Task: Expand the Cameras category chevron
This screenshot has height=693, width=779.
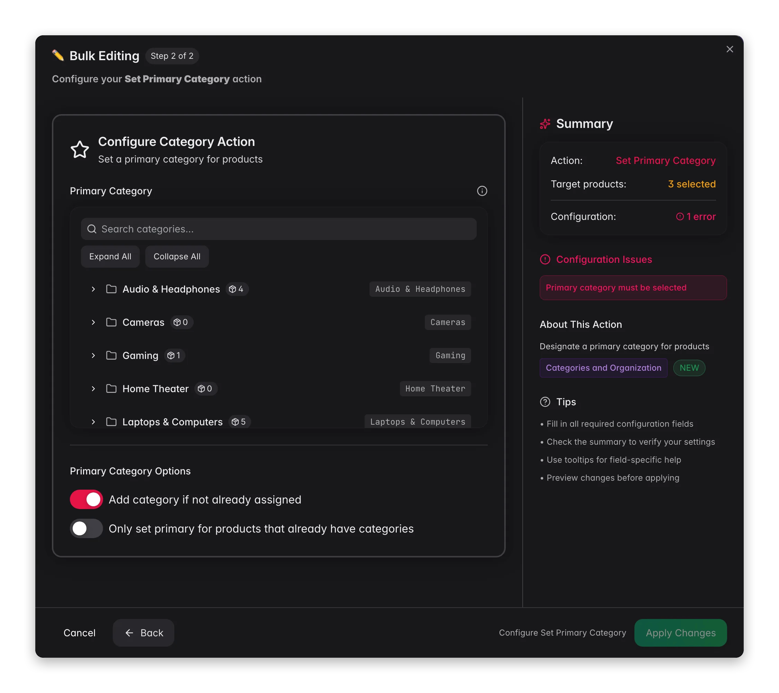Action: (x=93, y=322)
